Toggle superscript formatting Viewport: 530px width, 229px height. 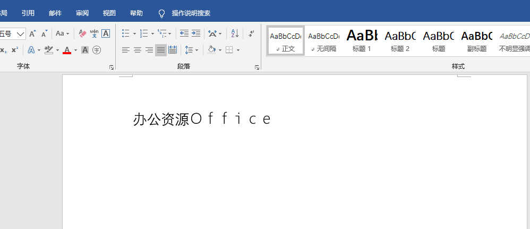(x=15, y=50)
